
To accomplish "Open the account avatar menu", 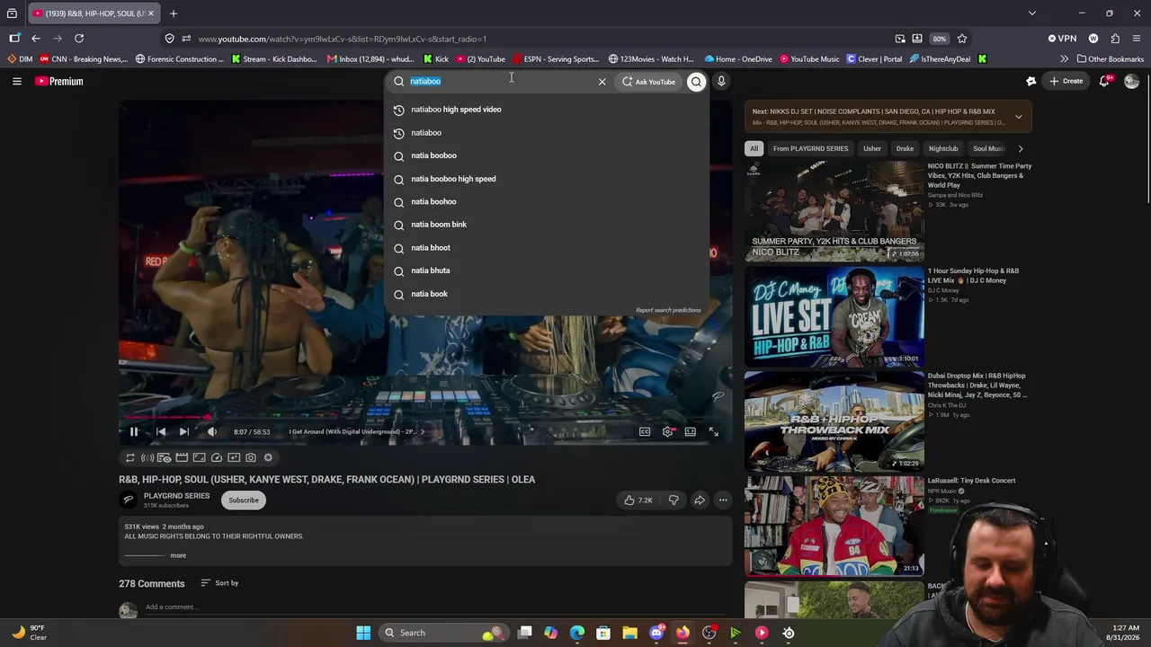I will click(x=1131, y=81).
